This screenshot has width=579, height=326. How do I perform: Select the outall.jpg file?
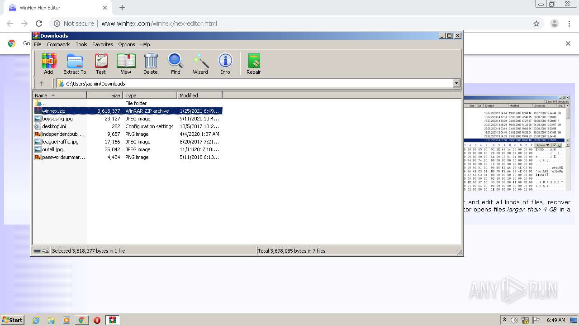pyautogui.click(x=128, y=149)
